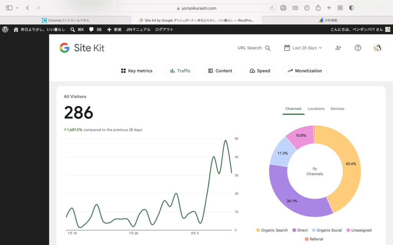393x245 pixels.
Task: Click the ログアウト link
Action: point(164,29)
